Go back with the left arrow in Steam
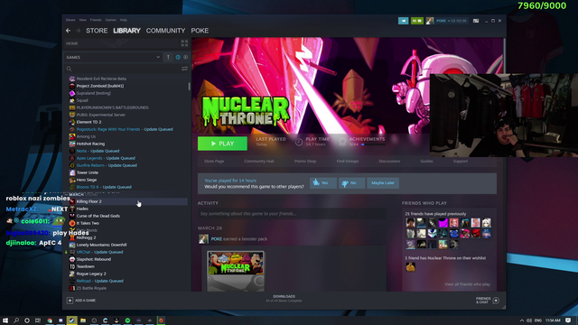The image size is (578, 325). [69, 31]
